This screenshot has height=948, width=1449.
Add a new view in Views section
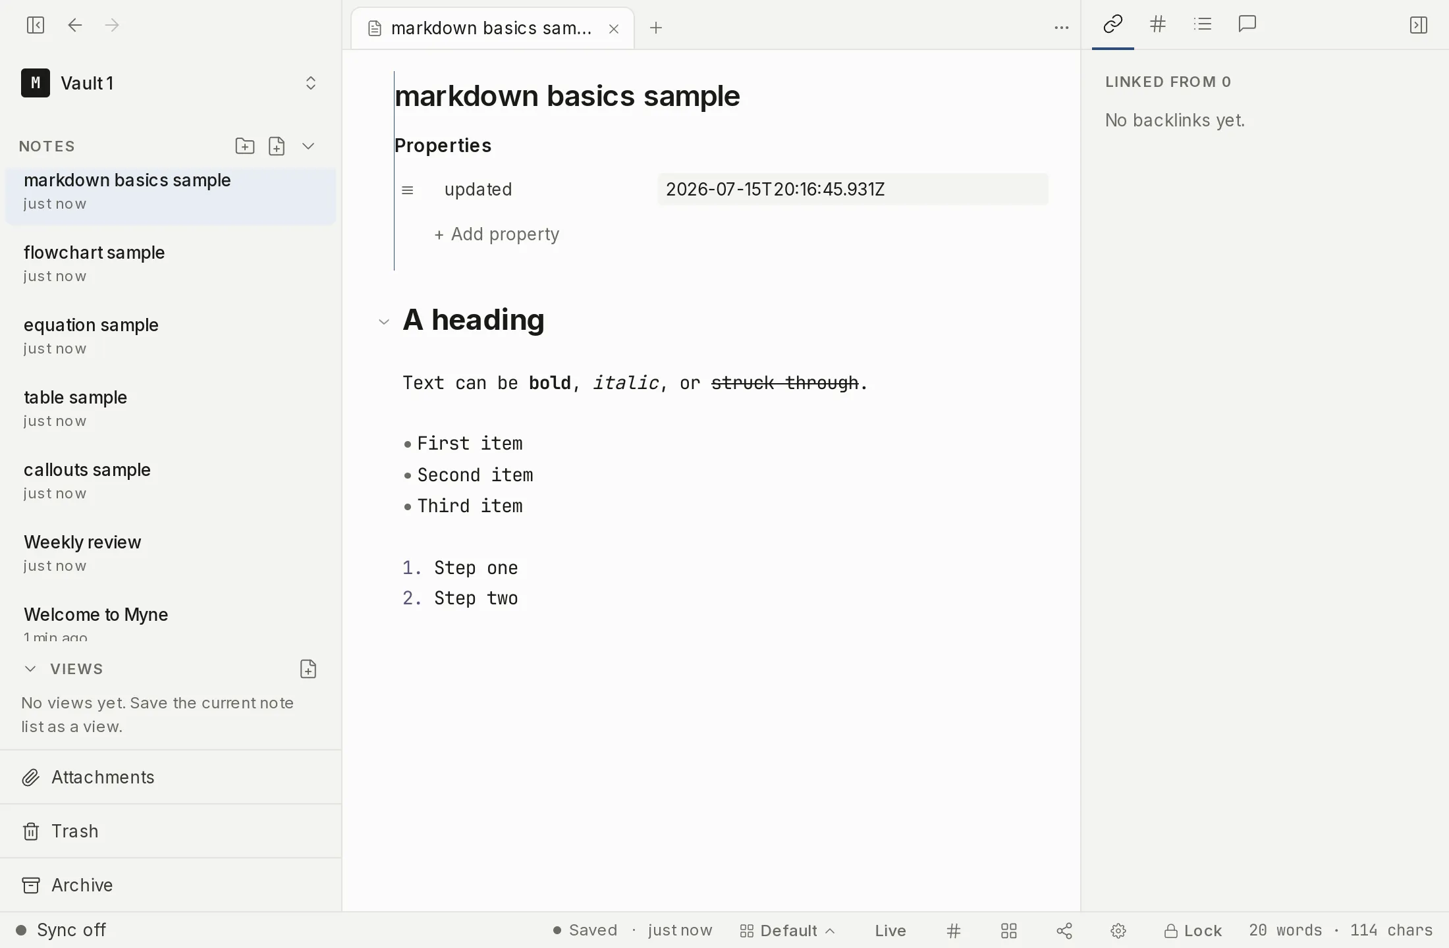point(308,669)
